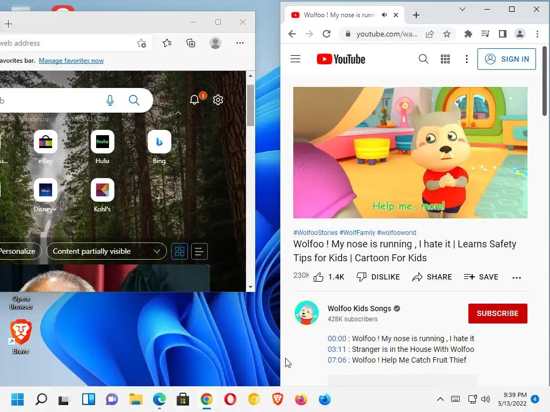Open Edge Collections icon
Screen dimensions: 550x412
point(191,43)
